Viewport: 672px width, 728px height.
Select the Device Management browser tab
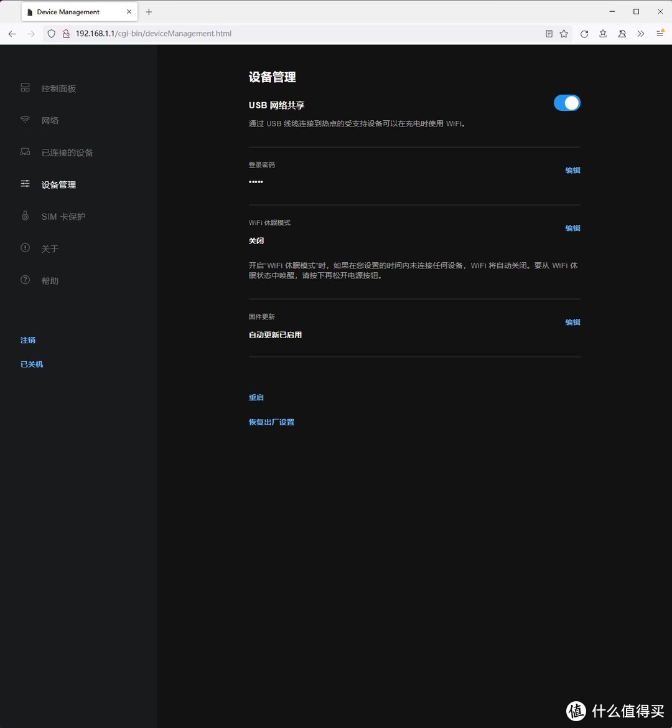click(70, 11)
